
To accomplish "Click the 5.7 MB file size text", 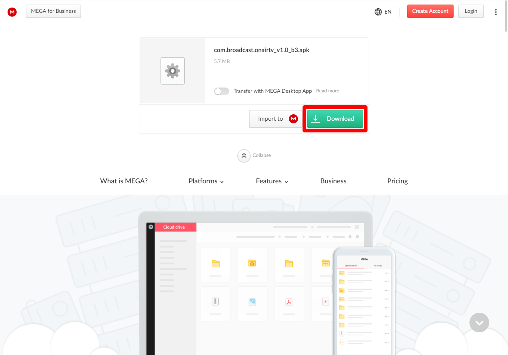I will click(x=222, y=61).
